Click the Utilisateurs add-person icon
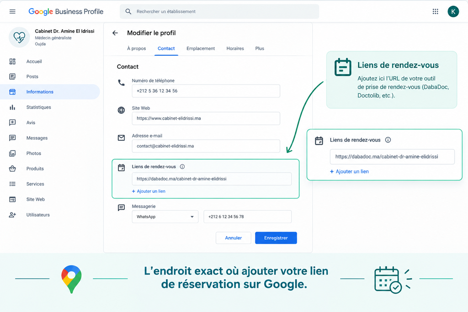This screenshot has width=468, height=312. pyautogui.click(x=12, y=215)
